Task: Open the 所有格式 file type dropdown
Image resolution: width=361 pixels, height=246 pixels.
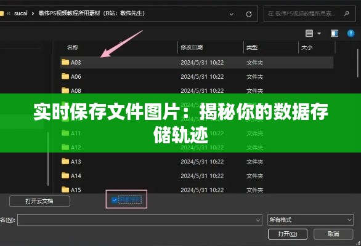Action: point(310,220)
